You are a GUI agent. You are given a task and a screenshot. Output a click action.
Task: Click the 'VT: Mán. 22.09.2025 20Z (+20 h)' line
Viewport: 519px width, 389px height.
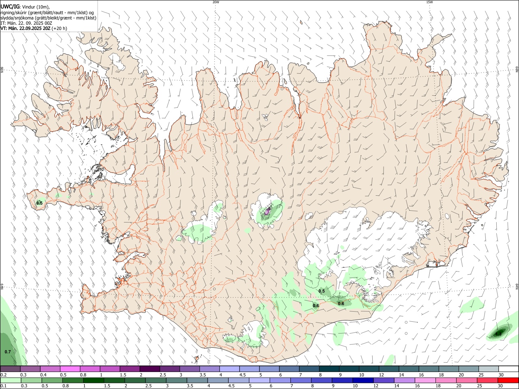(34, 28)
